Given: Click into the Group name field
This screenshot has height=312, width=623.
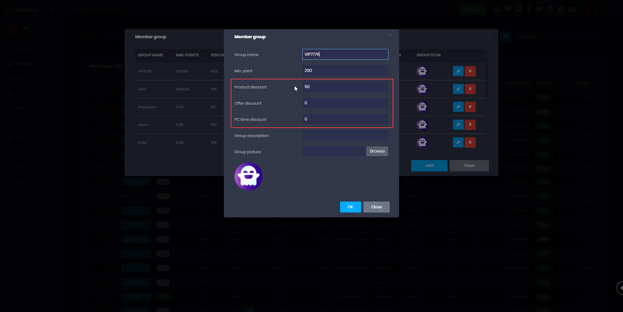Looking at the screenshot, I should point(345,54).
